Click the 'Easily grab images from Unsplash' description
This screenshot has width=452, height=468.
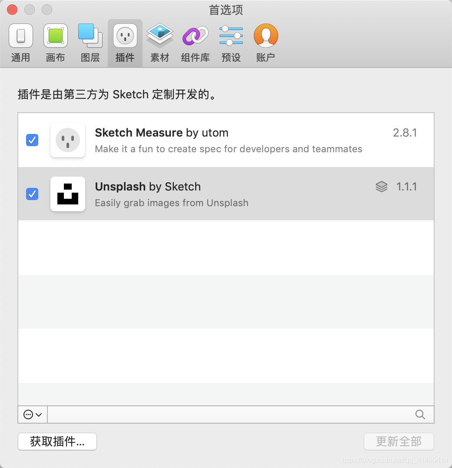[x=171, y=203]
